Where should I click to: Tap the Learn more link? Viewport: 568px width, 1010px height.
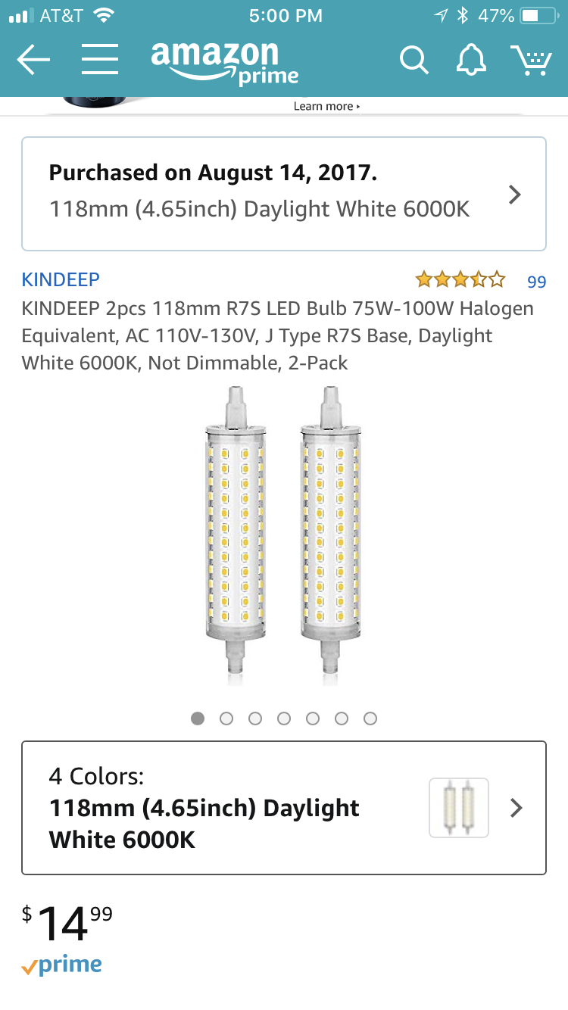point(326,107)
